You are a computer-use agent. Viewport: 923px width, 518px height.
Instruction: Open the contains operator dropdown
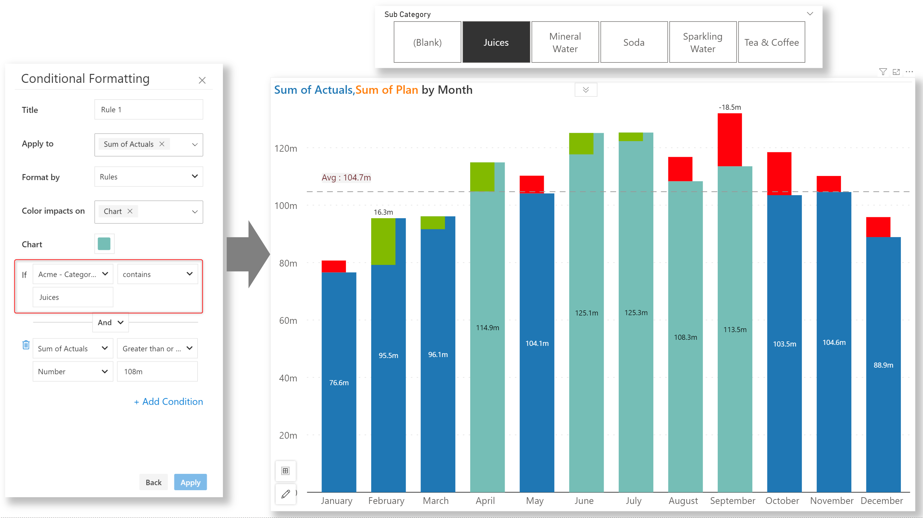pos(157,274)
